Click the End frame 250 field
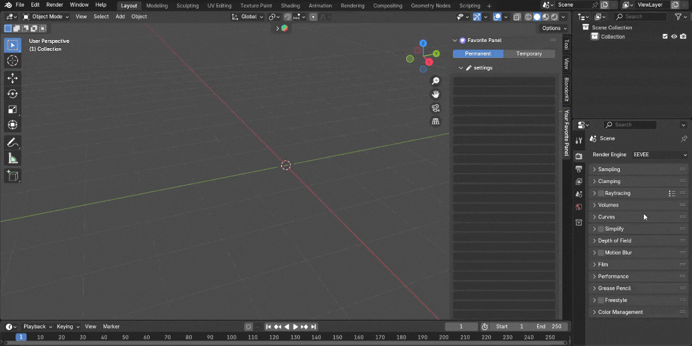 tap(548, 327)
